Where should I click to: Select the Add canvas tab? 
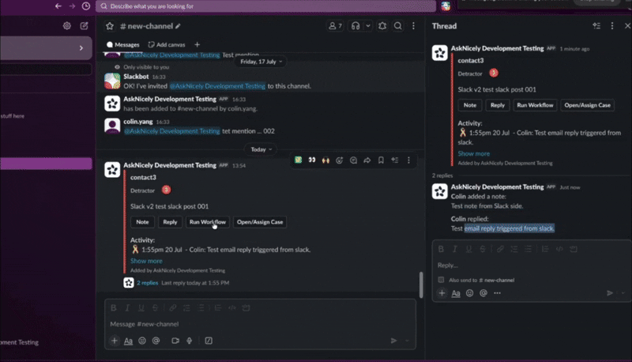(x=167, y=45)
